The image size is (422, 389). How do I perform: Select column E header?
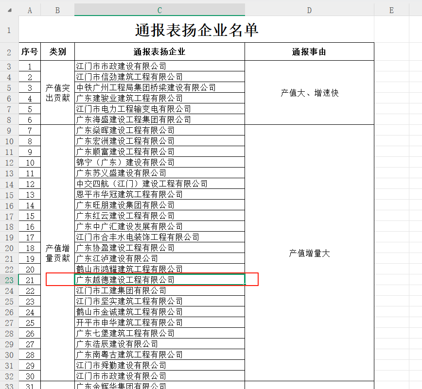pyautogui.click(x=391, y=10)
